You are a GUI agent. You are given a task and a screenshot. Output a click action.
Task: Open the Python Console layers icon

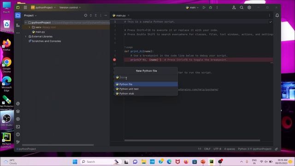[18, 111]
